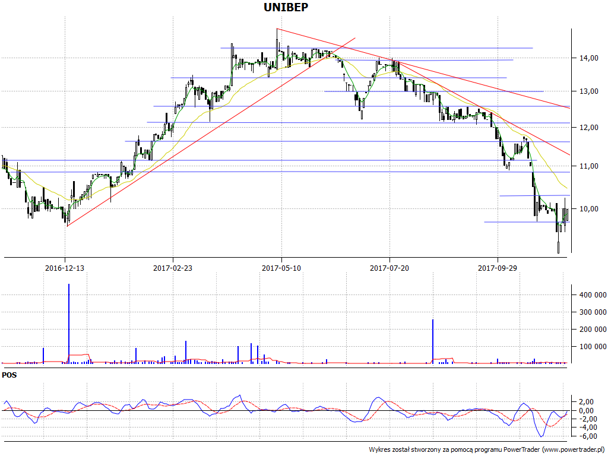
Task: Click the 400 000 volume axis label
Action: click(593, 295)
